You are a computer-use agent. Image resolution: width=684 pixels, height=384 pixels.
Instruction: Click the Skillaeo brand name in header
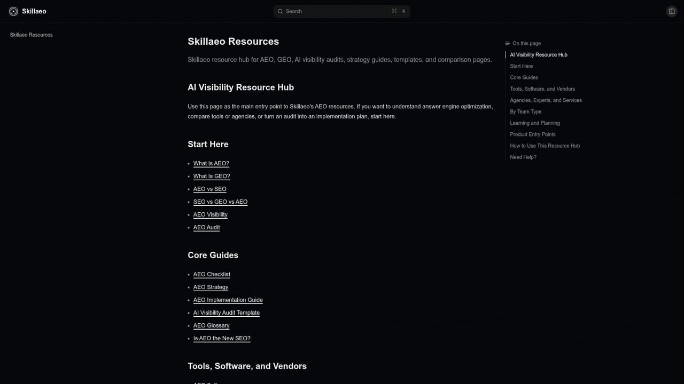tap(34, 11)
